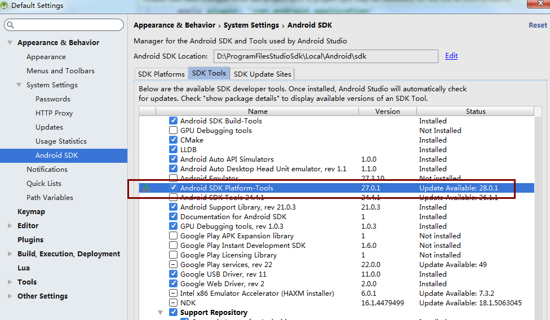Select Google Play Instant Development SDK row
The width and height of the screenshot is (550, 320).
coord(336,245)
